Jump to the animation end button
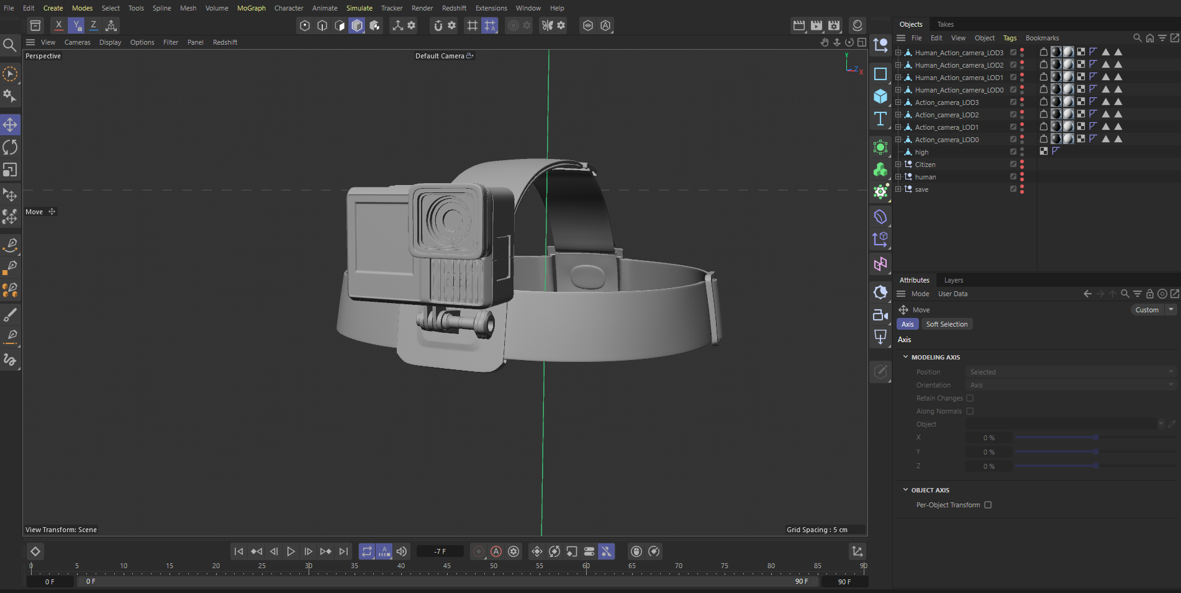 click(343, 551)
